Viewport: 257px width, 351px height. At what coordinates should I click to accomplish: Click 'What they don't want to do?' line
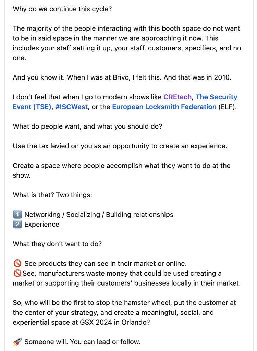tap(57, 244)
